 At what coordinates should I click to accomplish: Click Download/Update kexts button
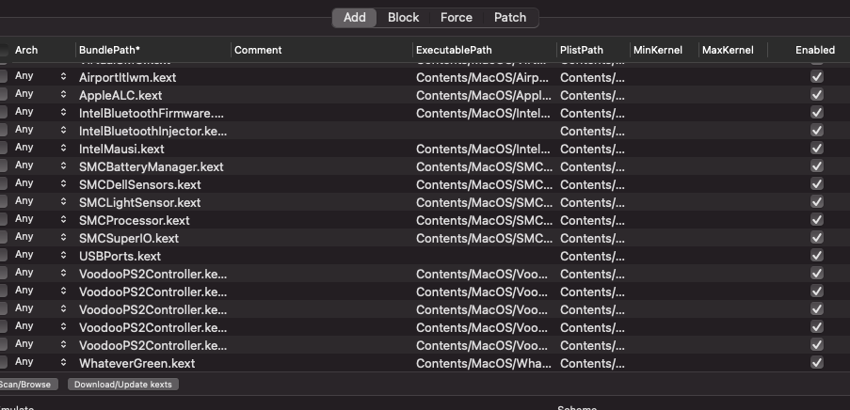123,385
